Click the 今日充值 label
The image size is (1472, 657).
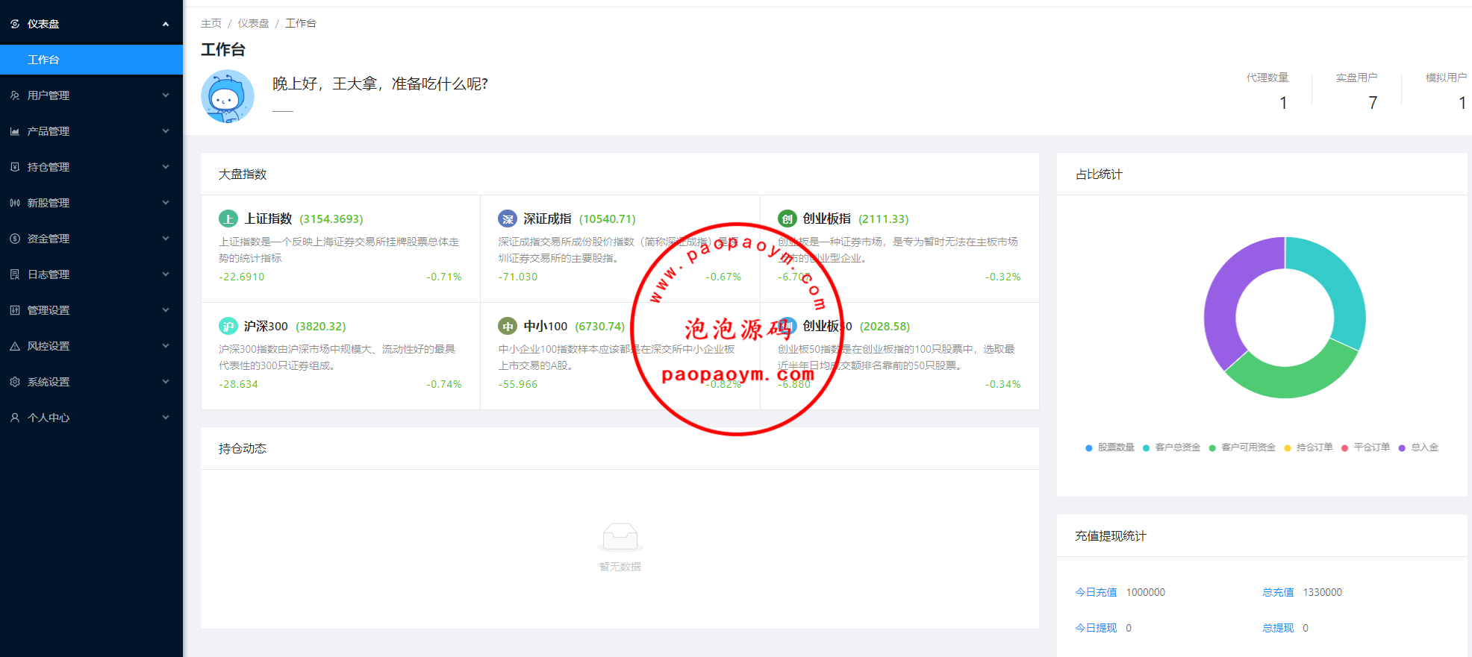[x=1096, y=592]
